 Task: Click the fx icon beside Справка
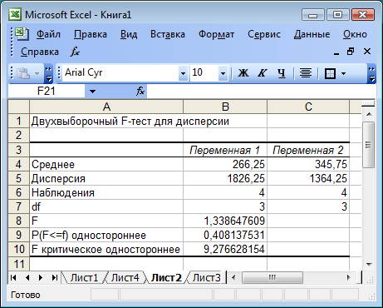[75, 52]
